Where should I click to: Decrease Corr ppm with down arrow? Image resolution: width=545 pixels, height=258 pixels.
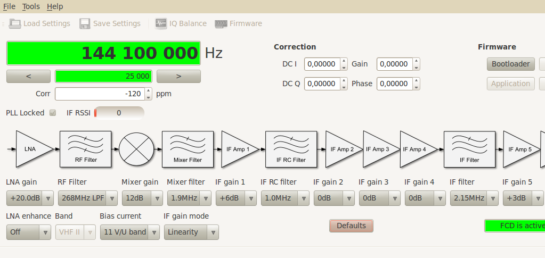[149, 97]
